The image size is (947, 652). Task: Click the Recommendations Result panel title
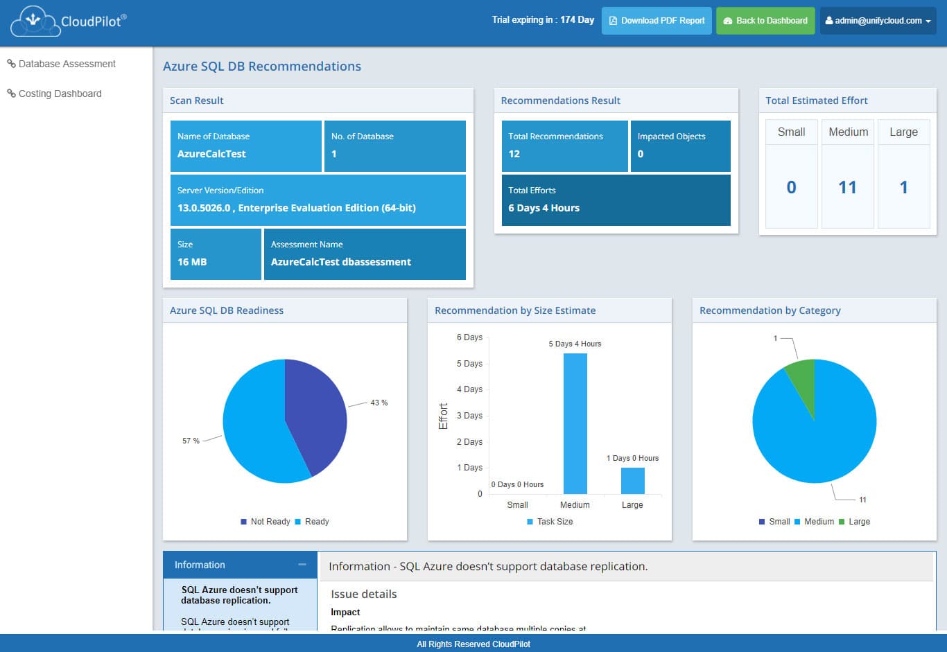tap(561, 100)
